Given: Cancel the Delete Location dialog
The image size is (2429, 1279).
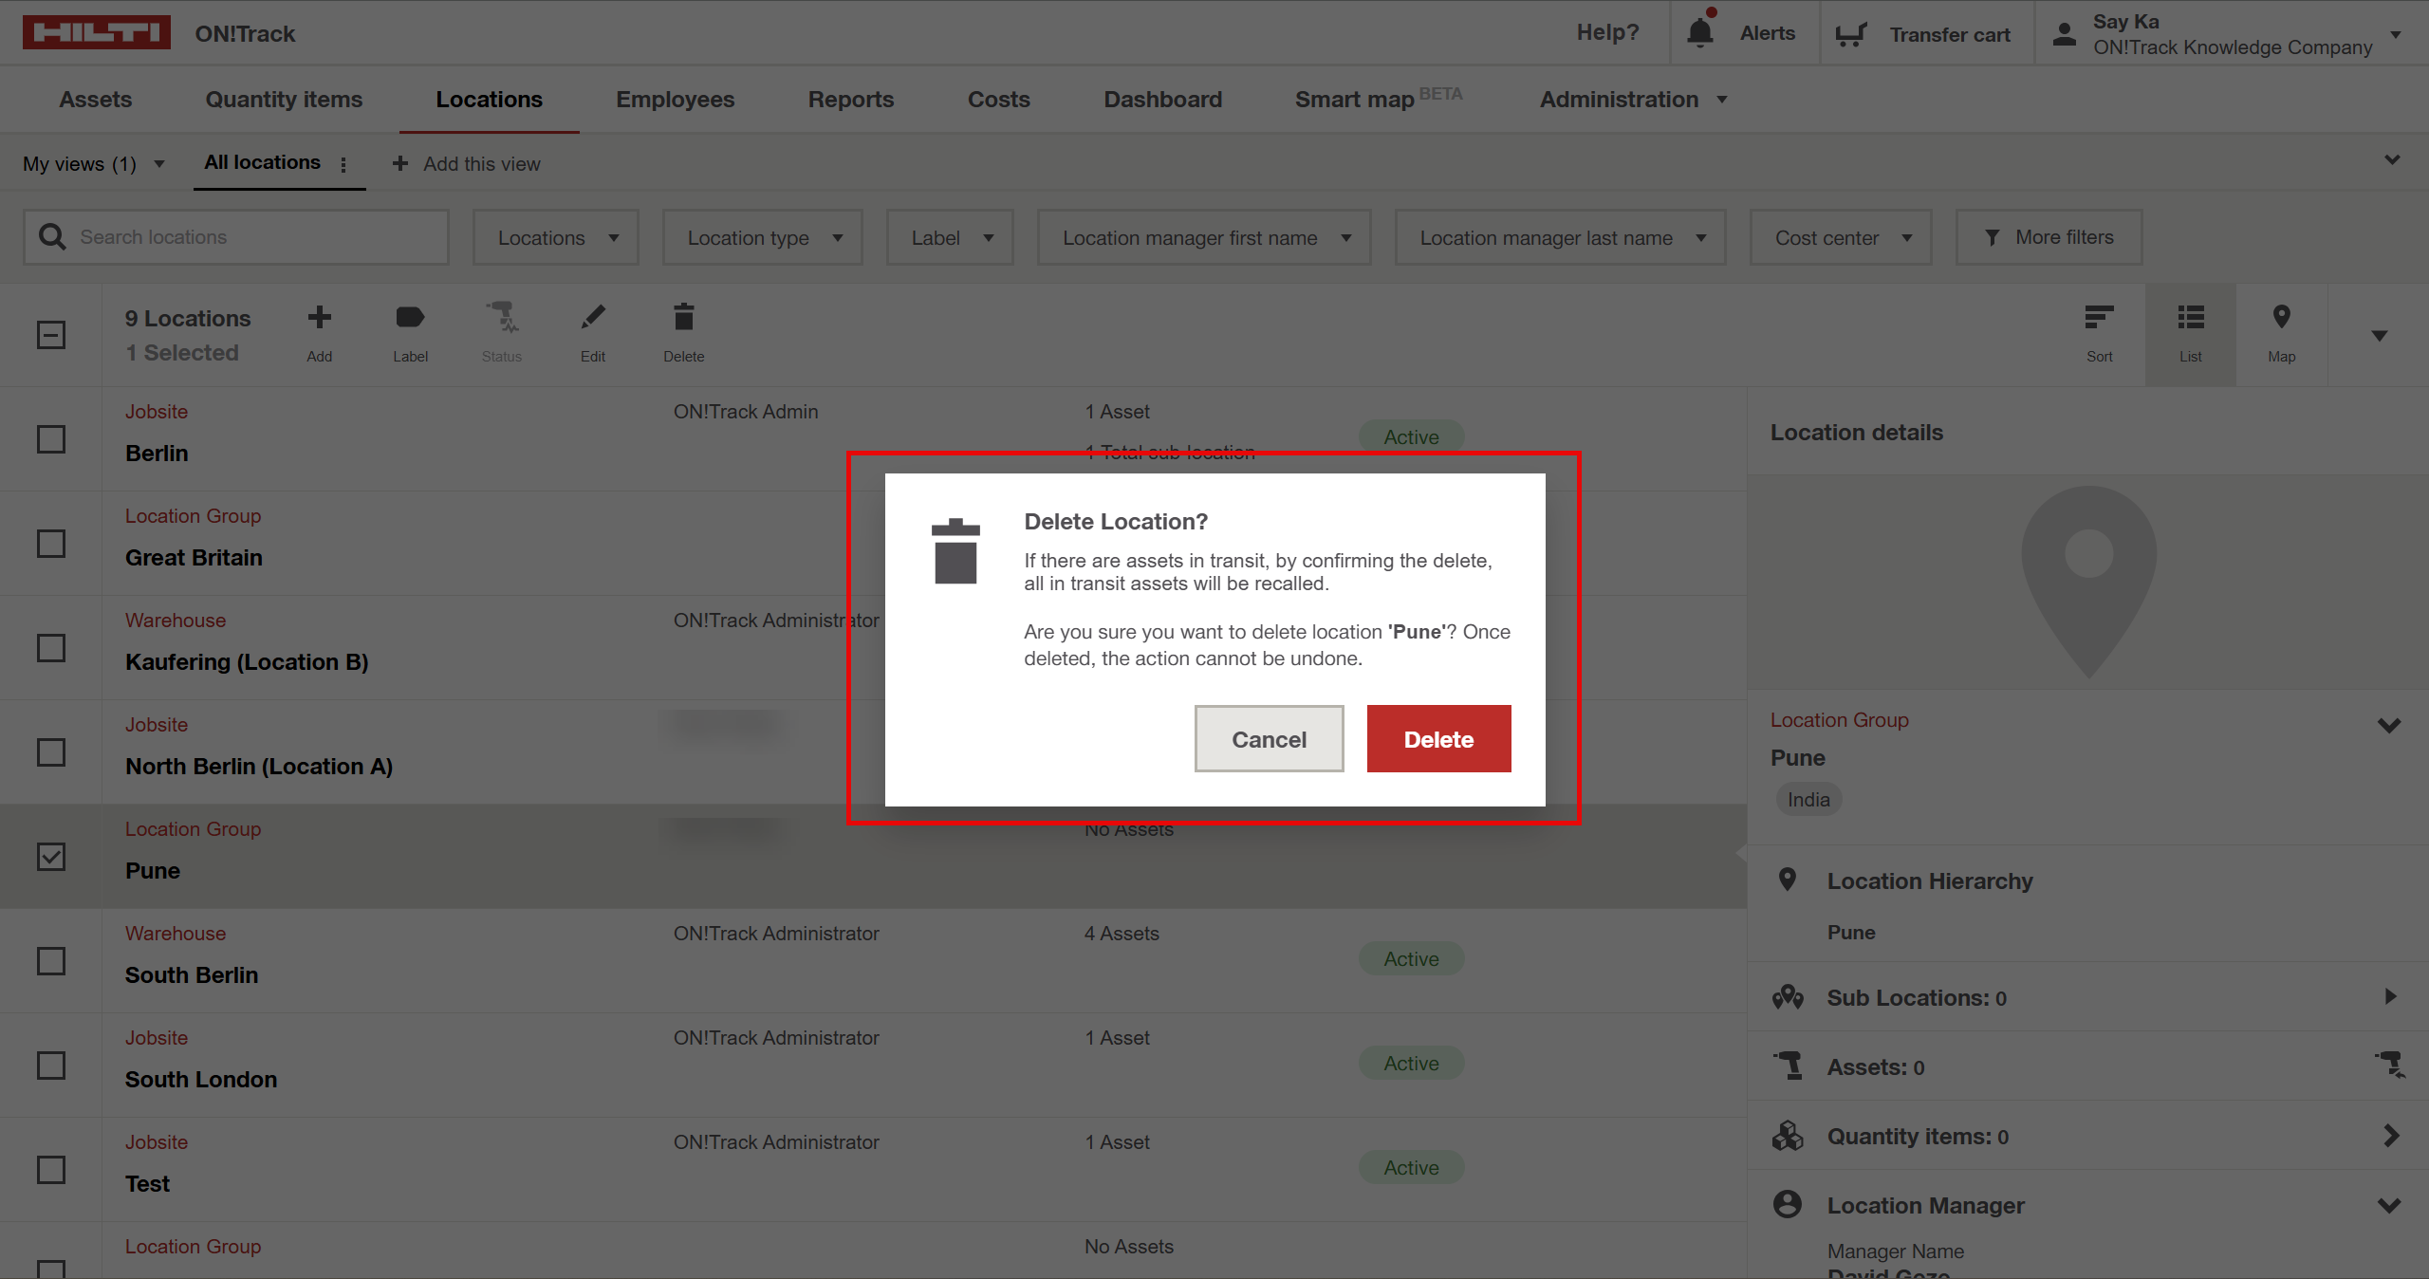Looking at the screenshot, I should click(x=1269, y=739).
